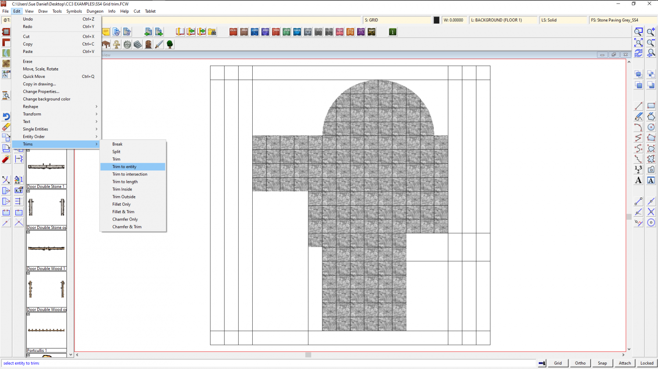Choose Trim to intersection

pyautogui.click(x=133, y=174)
